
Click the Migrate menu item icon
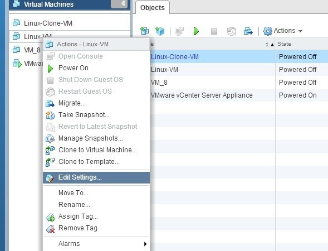click(x=50, y=104)
